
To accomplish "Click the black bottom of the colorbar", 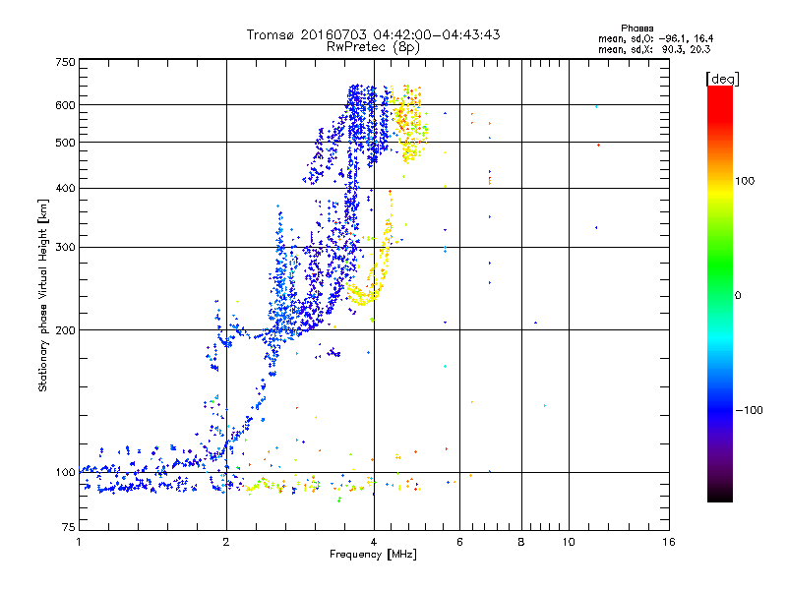I will click(720, 495).
